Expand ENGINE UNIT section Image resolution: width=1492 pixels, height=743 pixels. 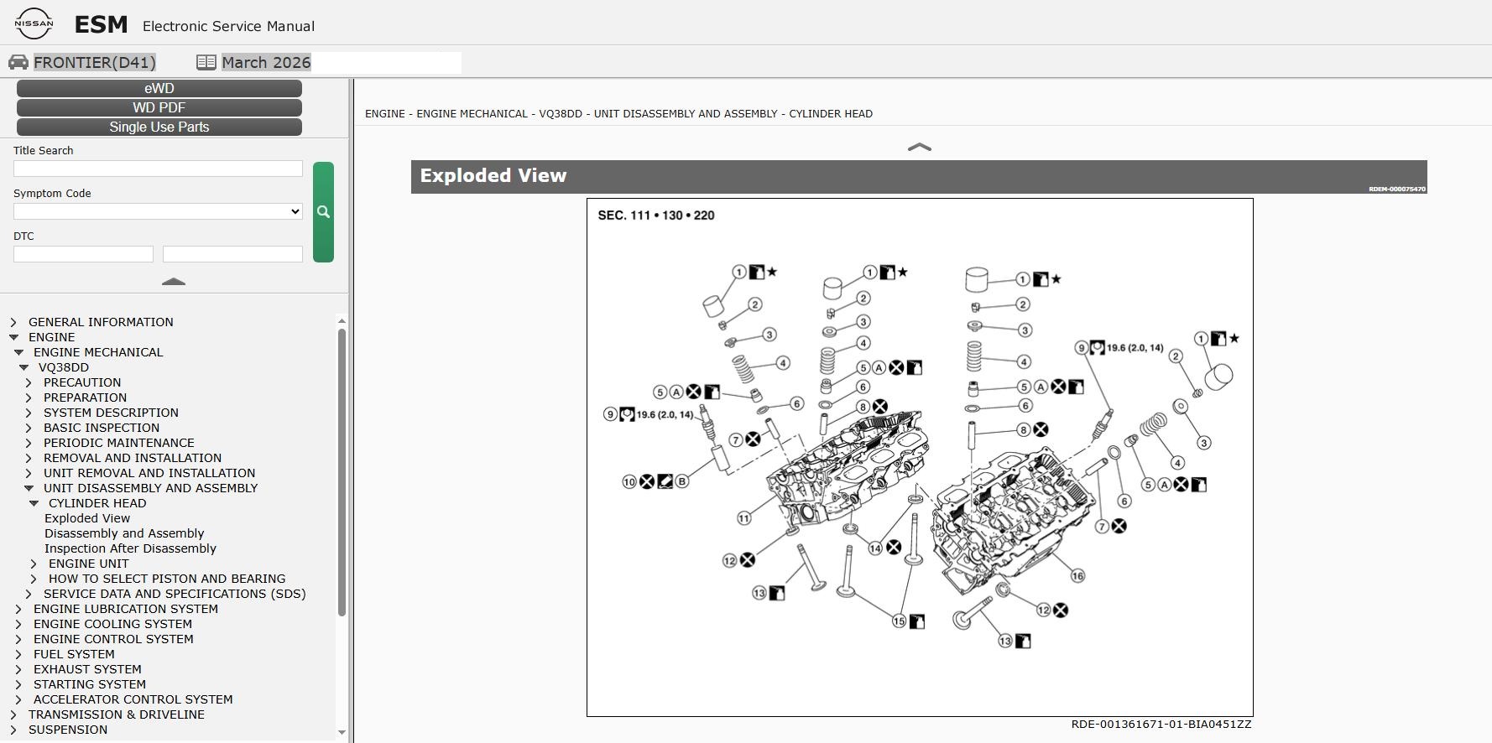pyautogui.click(x=34, y=564)
